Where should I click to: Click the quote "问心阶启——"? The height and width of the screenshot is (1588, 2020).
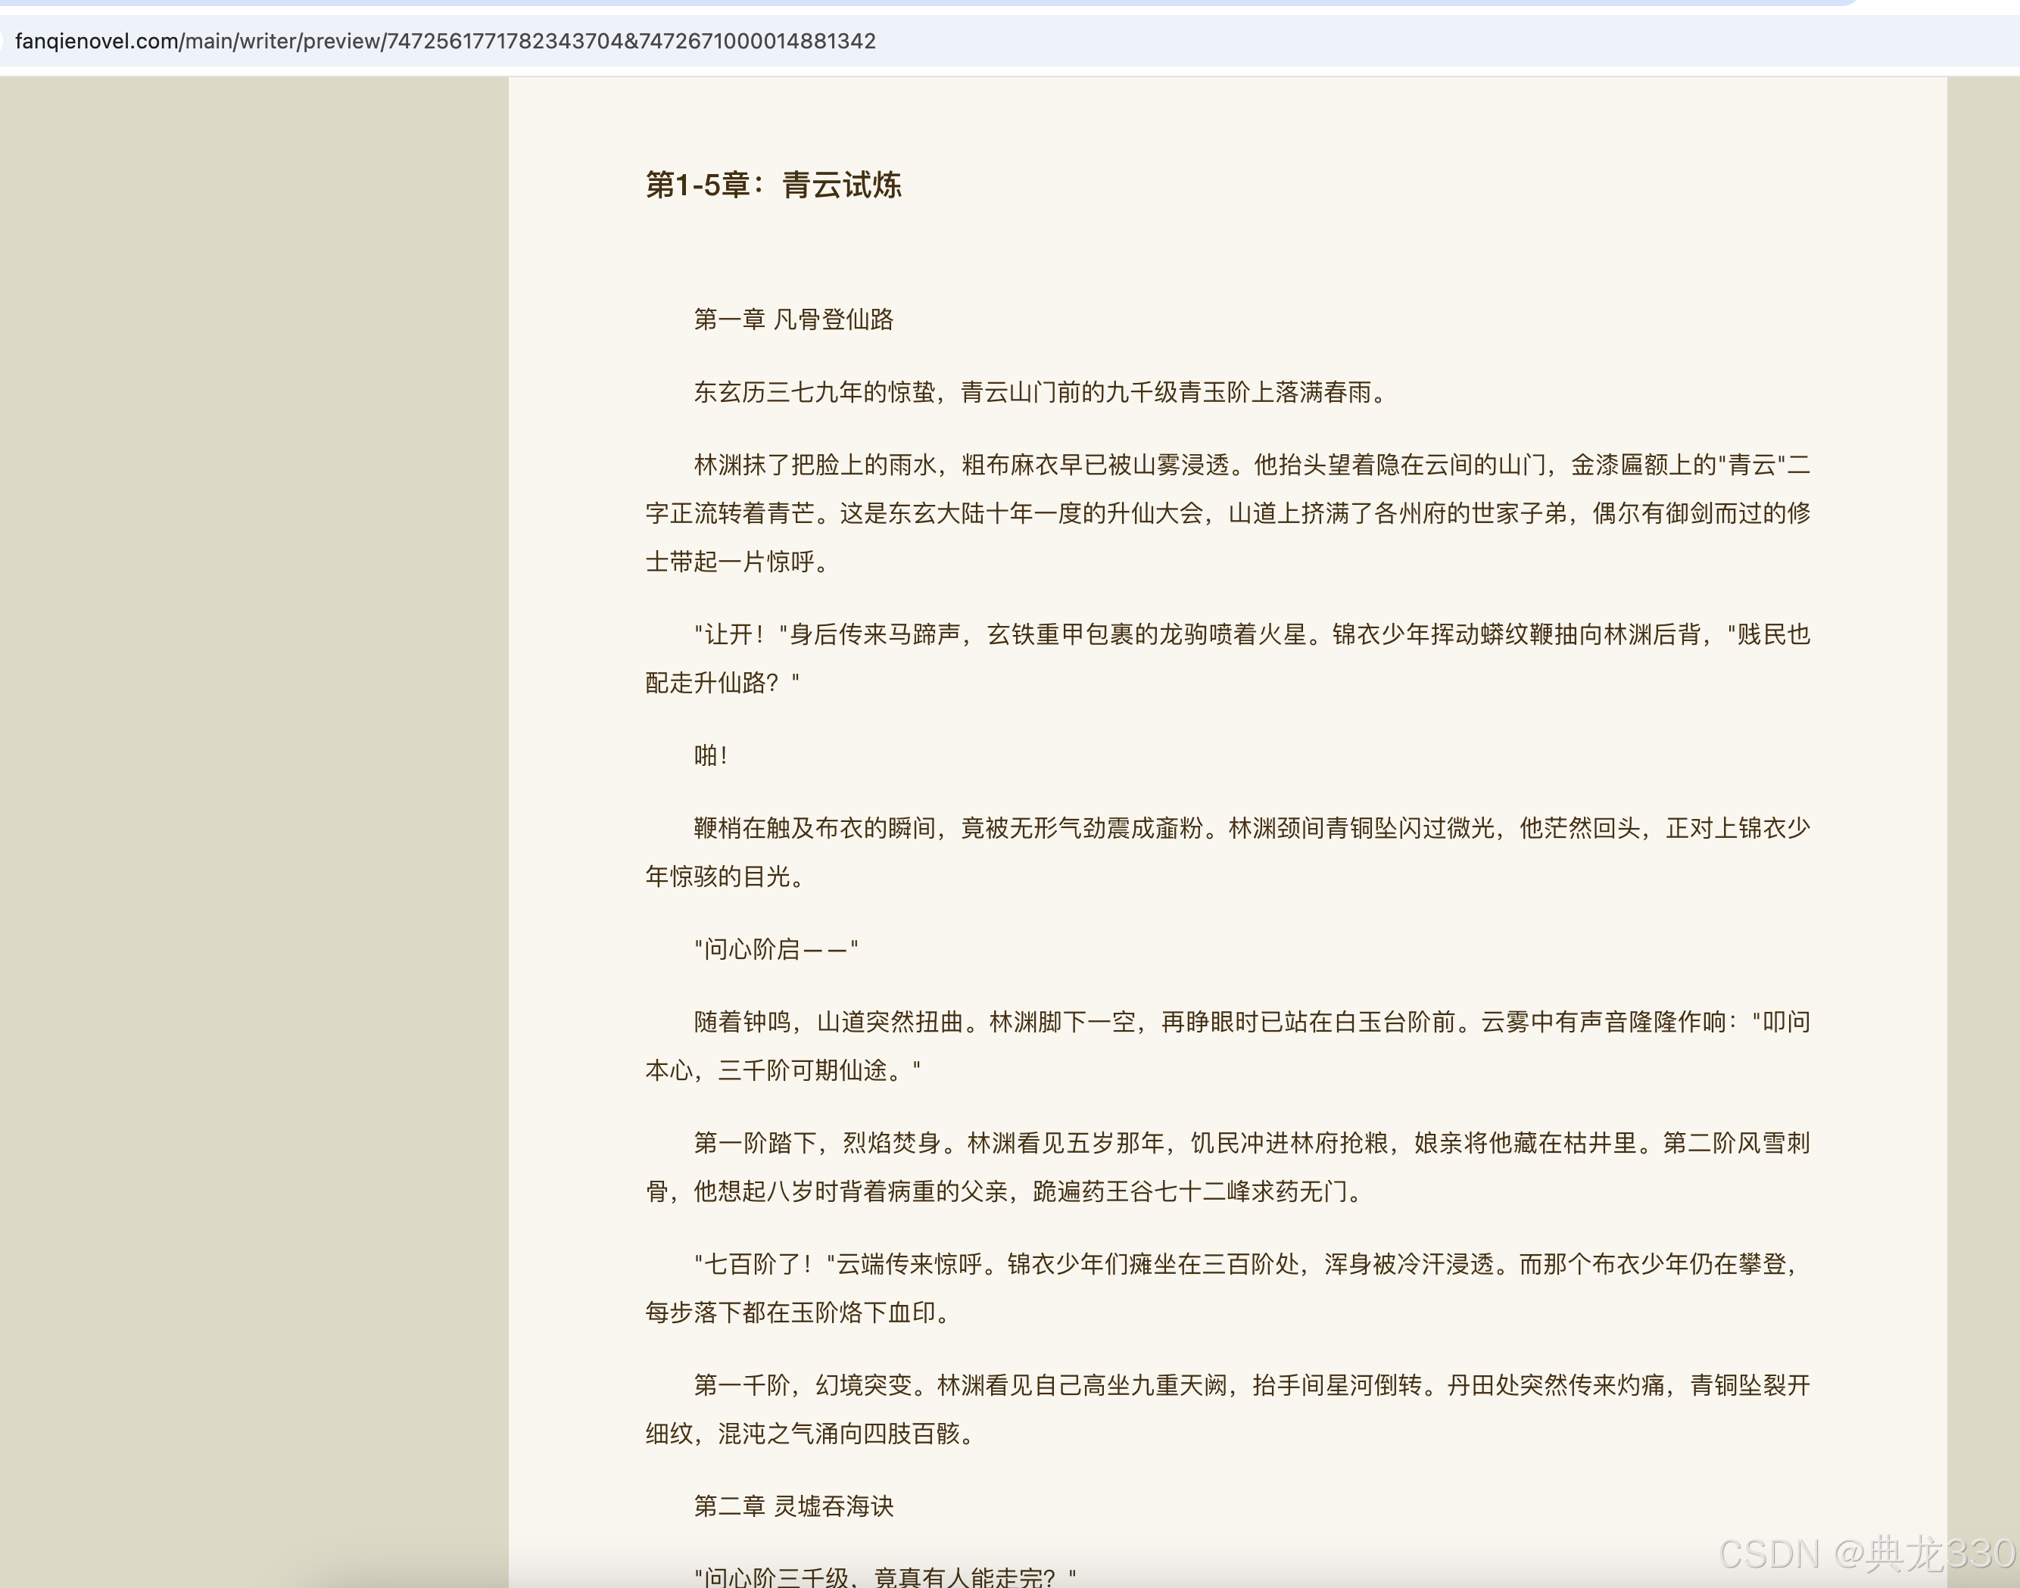[x=775, y=949]
